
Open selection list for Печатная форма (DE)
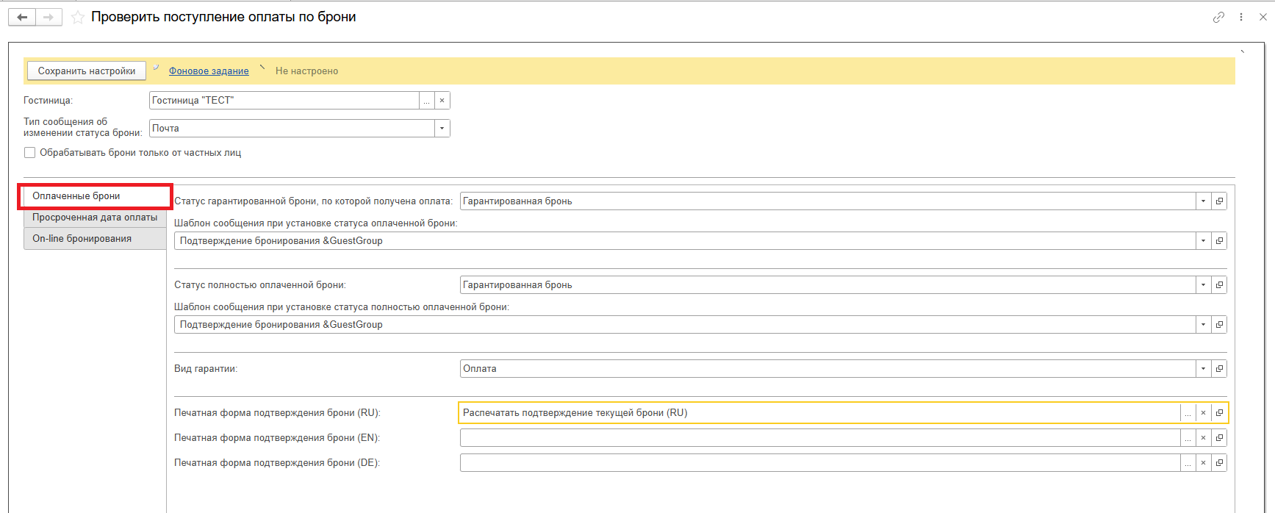click(1188, 463)
